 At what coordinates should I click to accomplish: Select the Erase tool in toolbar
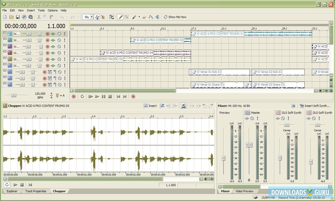coord(144,17)
